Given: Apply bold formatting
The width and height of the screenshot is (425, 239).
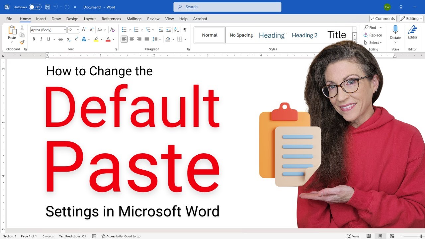Looking at the screenshot, I should 34,39.
